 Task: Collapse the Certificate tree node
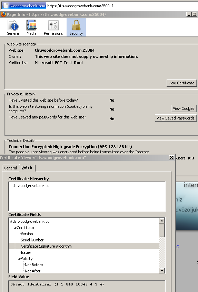click(x=15, y=228)
